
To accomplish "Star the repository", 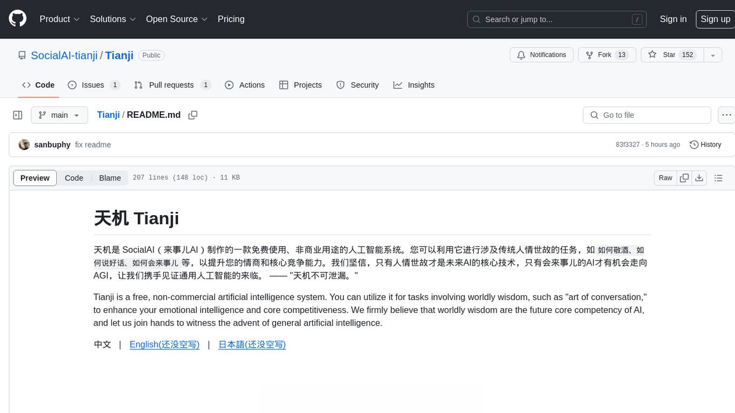I will click(x=672, y=55).
